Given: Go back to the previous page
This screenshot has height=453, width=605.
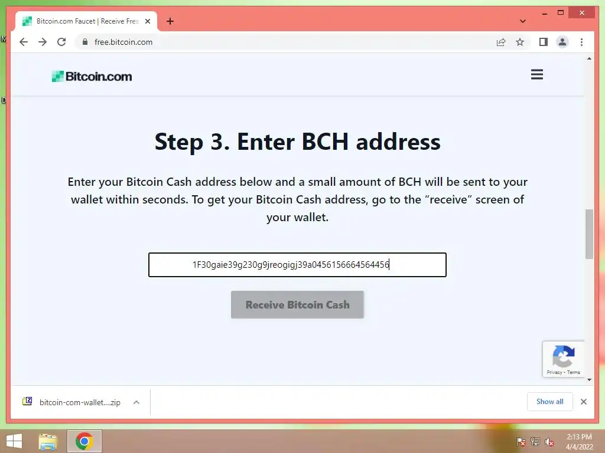Looking at the screenshot, I should click(x=24, y=42).
